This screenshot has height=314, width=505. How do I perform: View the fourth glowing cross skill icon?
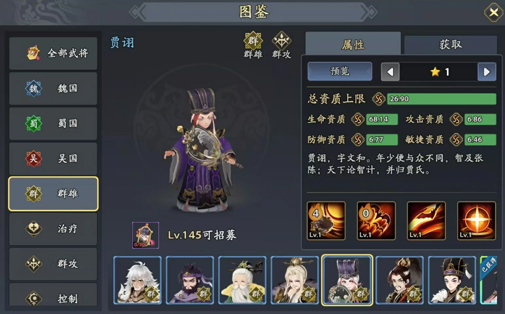pyautogui.click(x=476, y=221)
